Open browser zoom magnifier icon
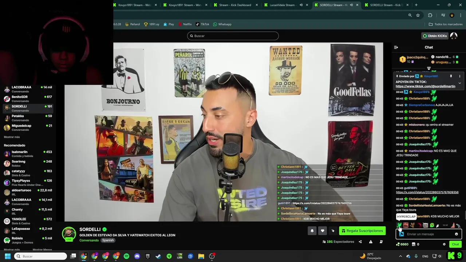466x262 pixels. [x=410, y=15]
